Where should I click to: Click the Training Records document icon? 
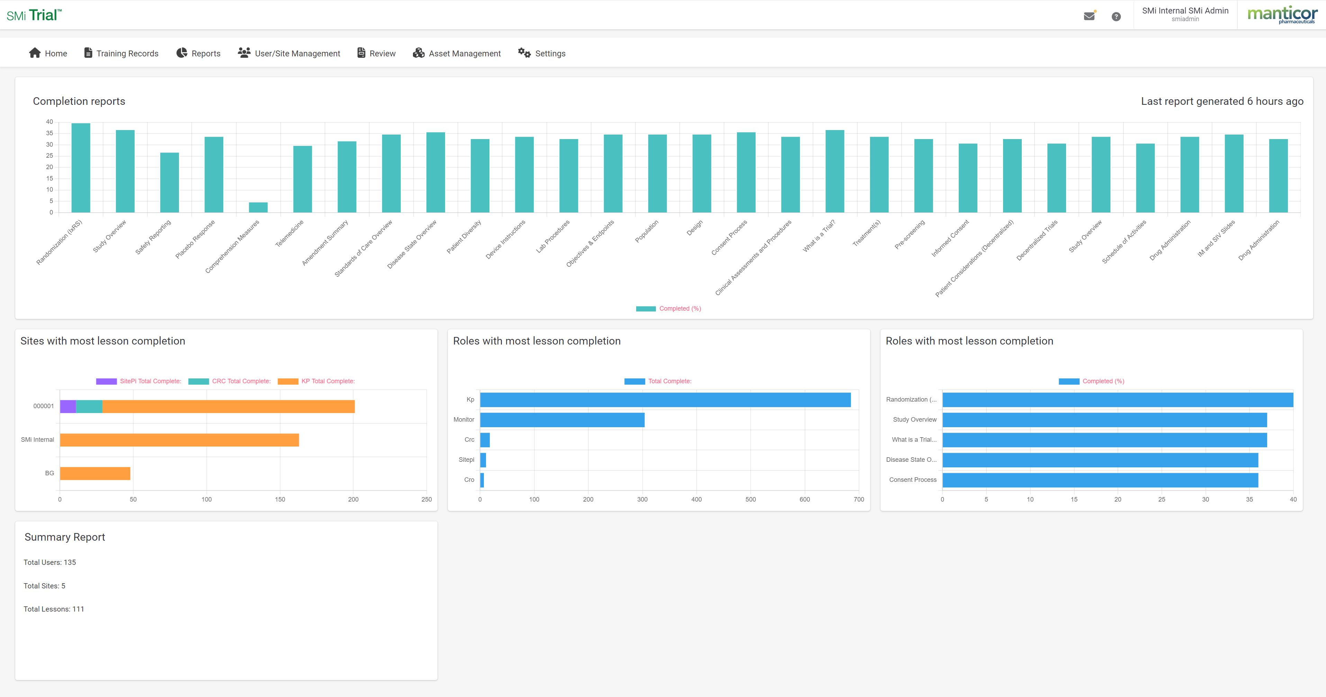click(88, 53)
